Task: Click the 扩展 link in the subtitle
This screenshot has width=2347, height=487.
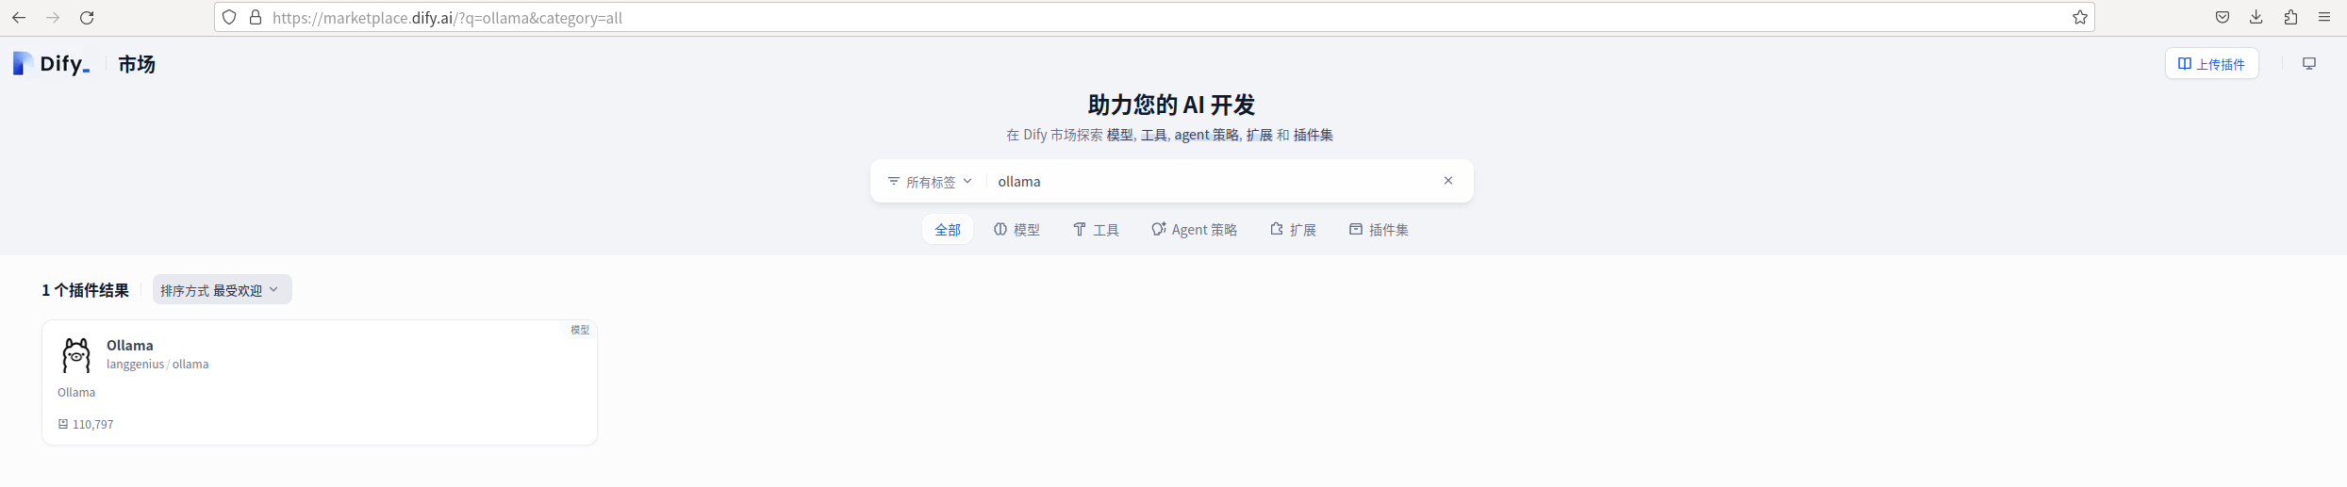Action: point(1259,135)
